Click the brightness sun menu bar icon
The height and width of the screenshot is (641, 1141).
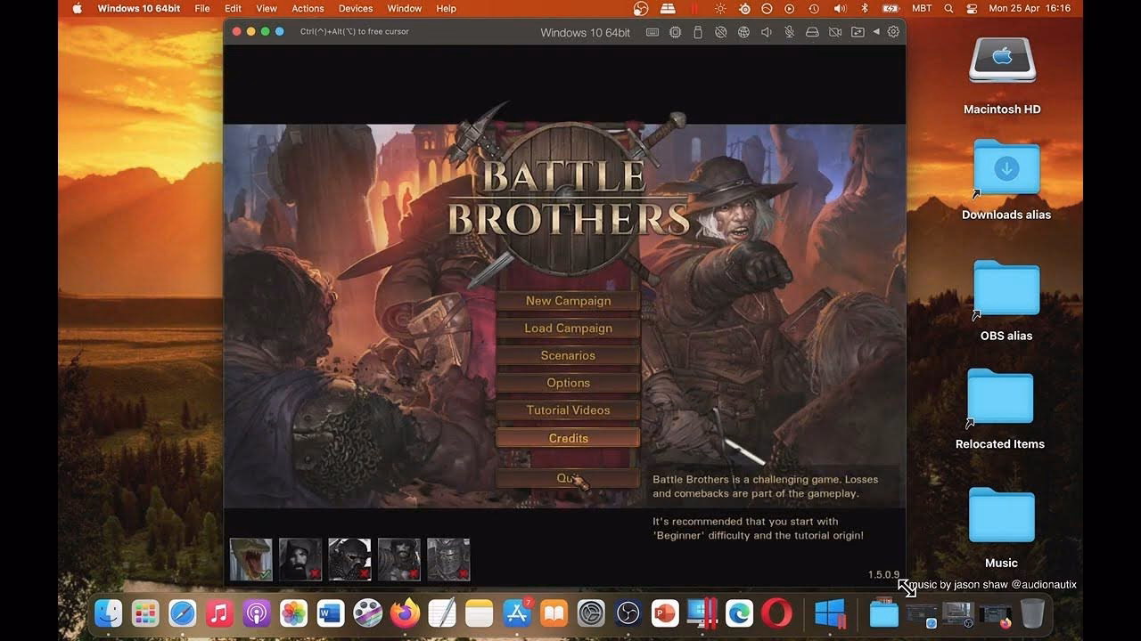tap(720, 8)
